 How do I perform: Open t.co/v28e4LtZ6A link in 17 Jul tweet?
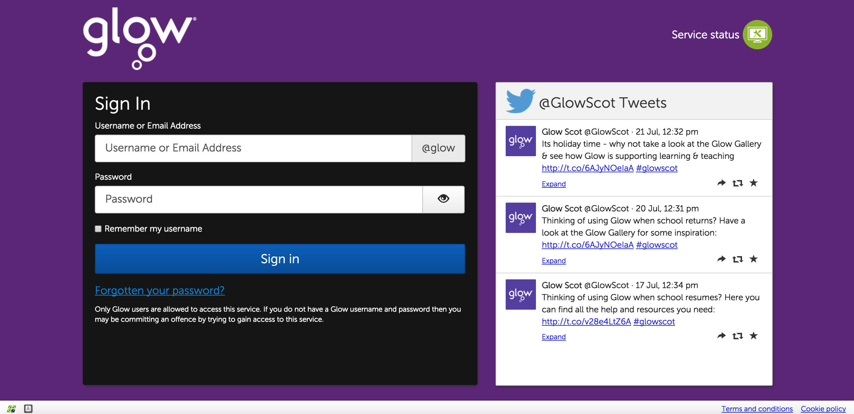pyautogui.click(x=586, y=321)
